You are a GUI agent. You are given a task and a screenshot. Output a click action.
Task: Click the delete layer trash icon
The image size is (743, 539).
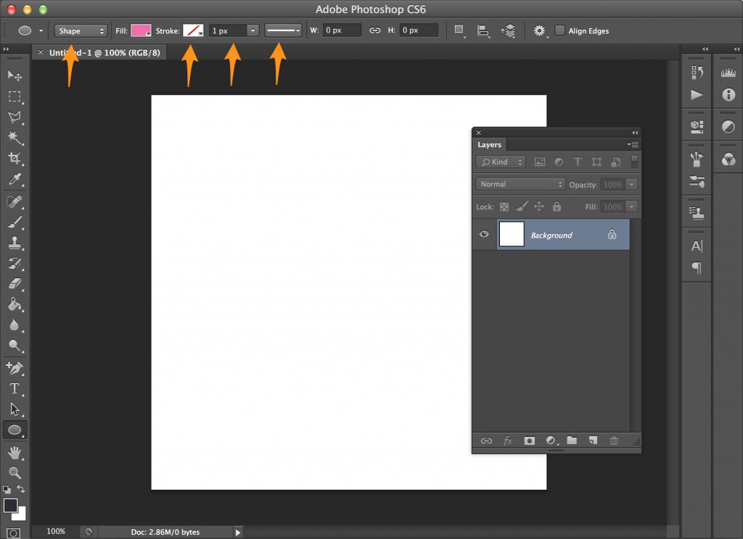click(x=614, y=440)
